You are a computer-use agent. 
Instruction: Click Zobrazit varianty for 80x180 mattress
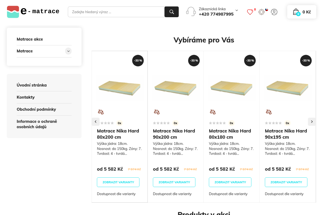230,182
